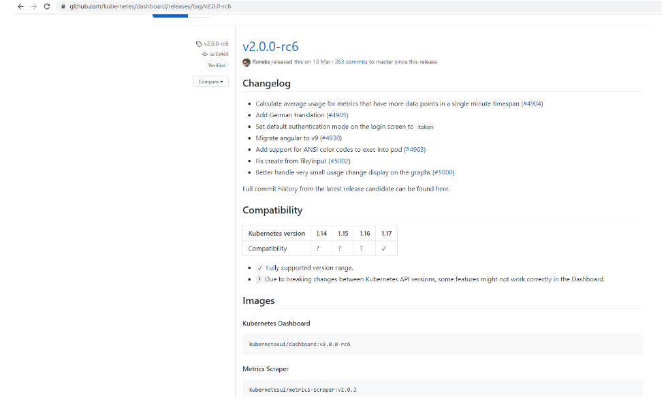This screenshot has height=408, width=668.
Task: Open pull request #5000 link
Action: pos(443,172)
